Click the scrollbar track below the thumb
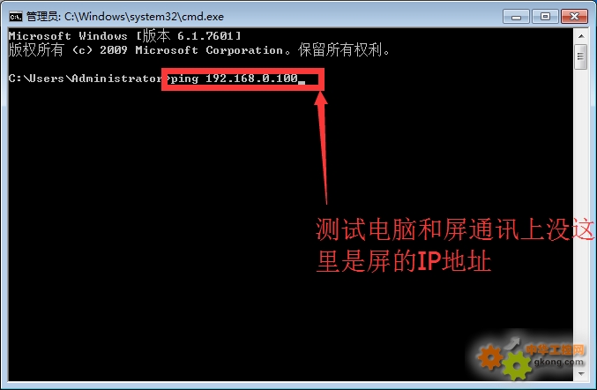This screenshot has width=597, height=390. [x=581, y=217]
